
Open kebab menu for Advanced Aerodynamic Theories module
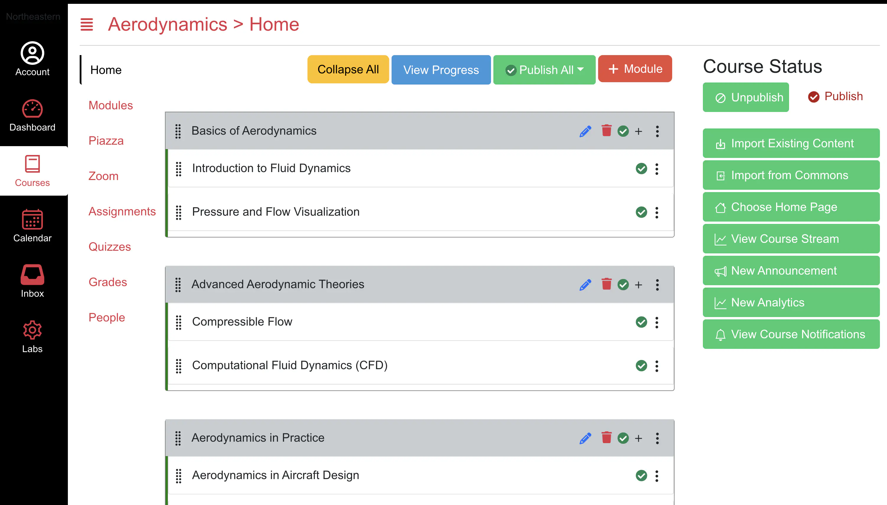[657, 285]
